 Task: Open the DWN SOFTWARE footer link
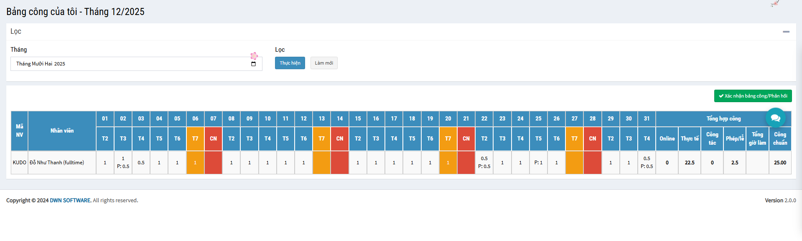click(70, 201)
